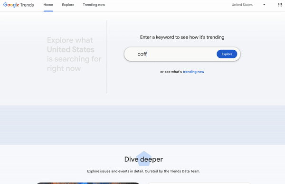Click the vertical divider beside the hero text

(107, 57)
